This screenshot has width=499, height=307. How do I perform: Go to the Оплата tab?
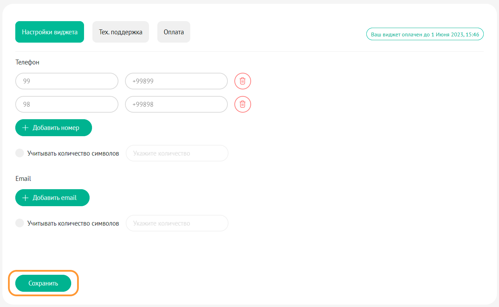coord(174,32)
